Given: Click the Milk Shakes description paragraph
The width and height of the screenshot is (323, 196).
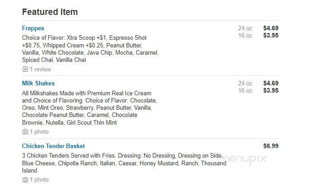Looking at the screenshot, I should (89, 108).
